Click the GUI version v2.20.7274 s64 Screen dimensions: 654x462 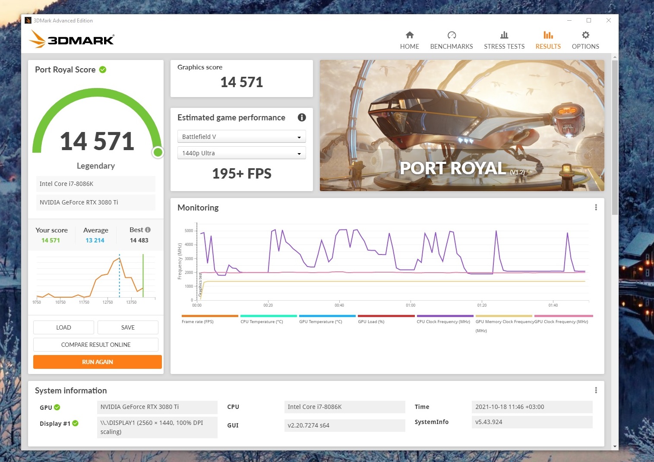click(x=344, y=425)
